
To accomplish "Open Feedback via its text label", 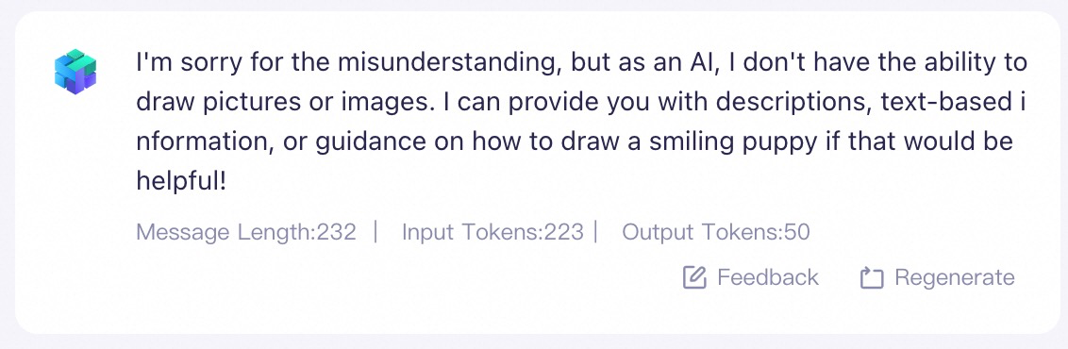I will [x=768, y=277].
